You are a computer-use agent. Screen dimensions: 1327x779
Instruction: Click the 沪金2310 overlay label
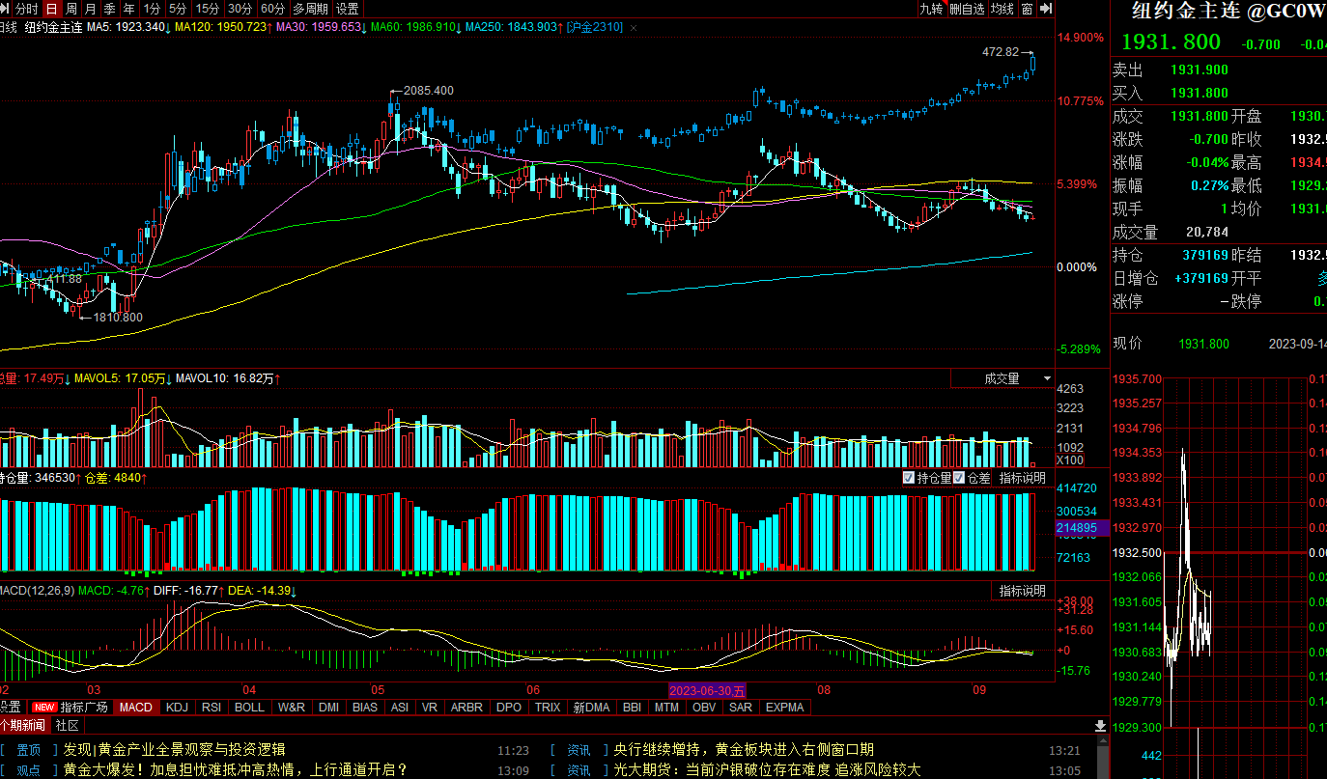pyautogui.click(x=595, y=27)
